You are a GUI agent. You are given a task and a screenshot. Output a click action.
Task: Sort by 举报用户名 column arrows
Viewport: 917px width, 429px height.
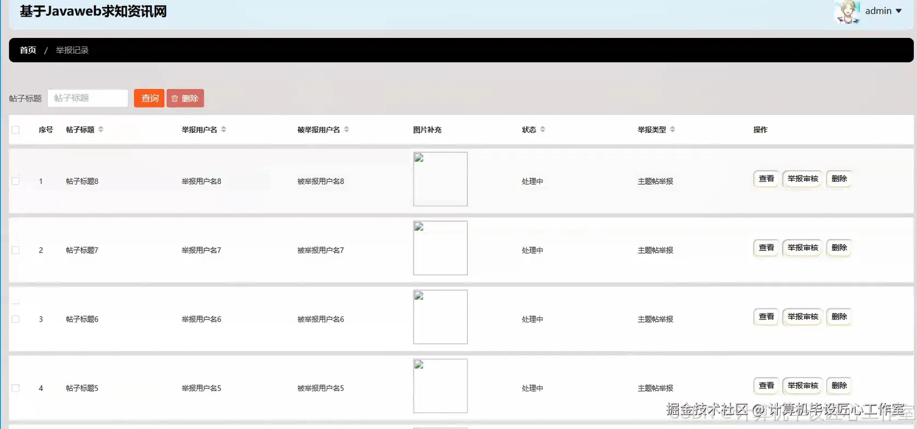click(223, 130)
